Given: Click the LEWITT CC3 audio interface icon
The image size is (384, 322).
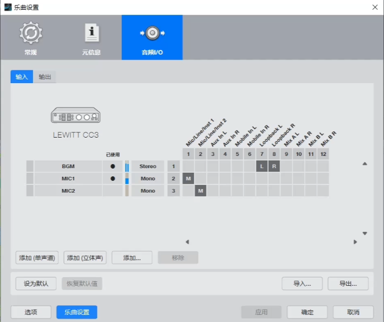Looking at the screenshot, I should [75, 115].
